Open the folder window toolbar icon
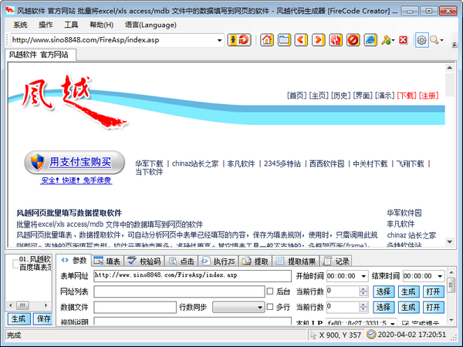The image size is (463, 347). (x=284, y=40)
